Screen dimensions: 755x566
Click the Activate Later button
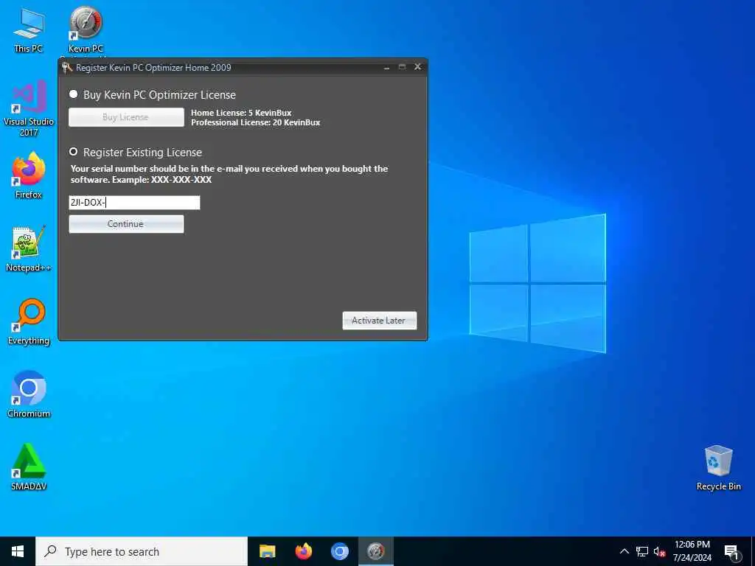click(380, 321)
